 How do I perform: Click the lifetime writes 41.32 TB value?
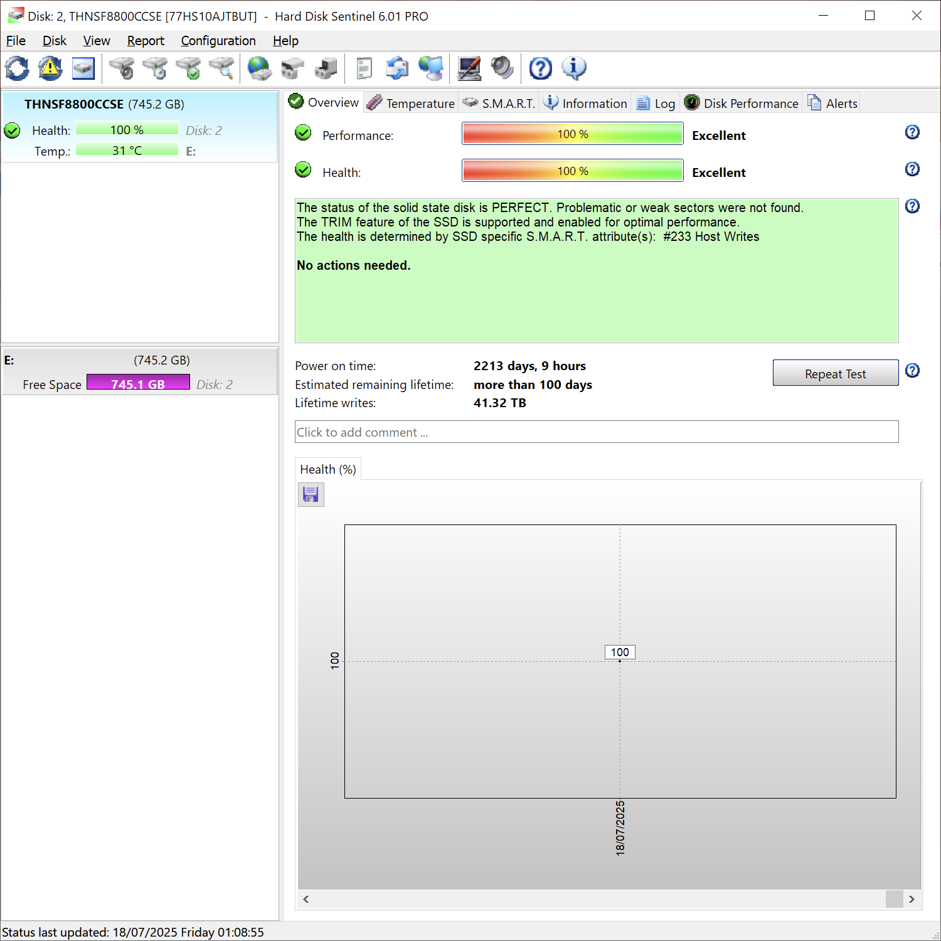[x=499, y=403]
